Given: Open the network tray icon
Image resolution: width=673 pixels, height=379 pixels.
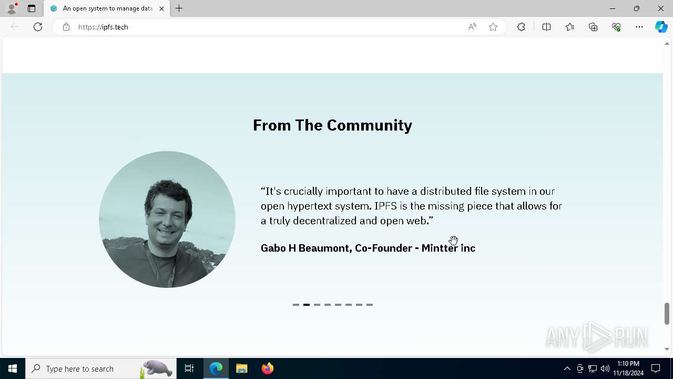Looking at the screenshot, I should point(593,368).
